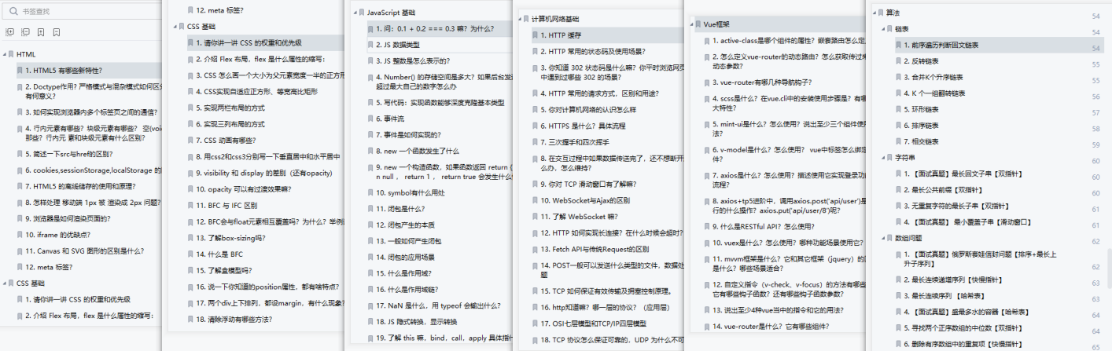Image resolution: width=1112 pixels, height=351 pixels.
Task: Click the add bookmark icon
Action: [x=41, y=32]
